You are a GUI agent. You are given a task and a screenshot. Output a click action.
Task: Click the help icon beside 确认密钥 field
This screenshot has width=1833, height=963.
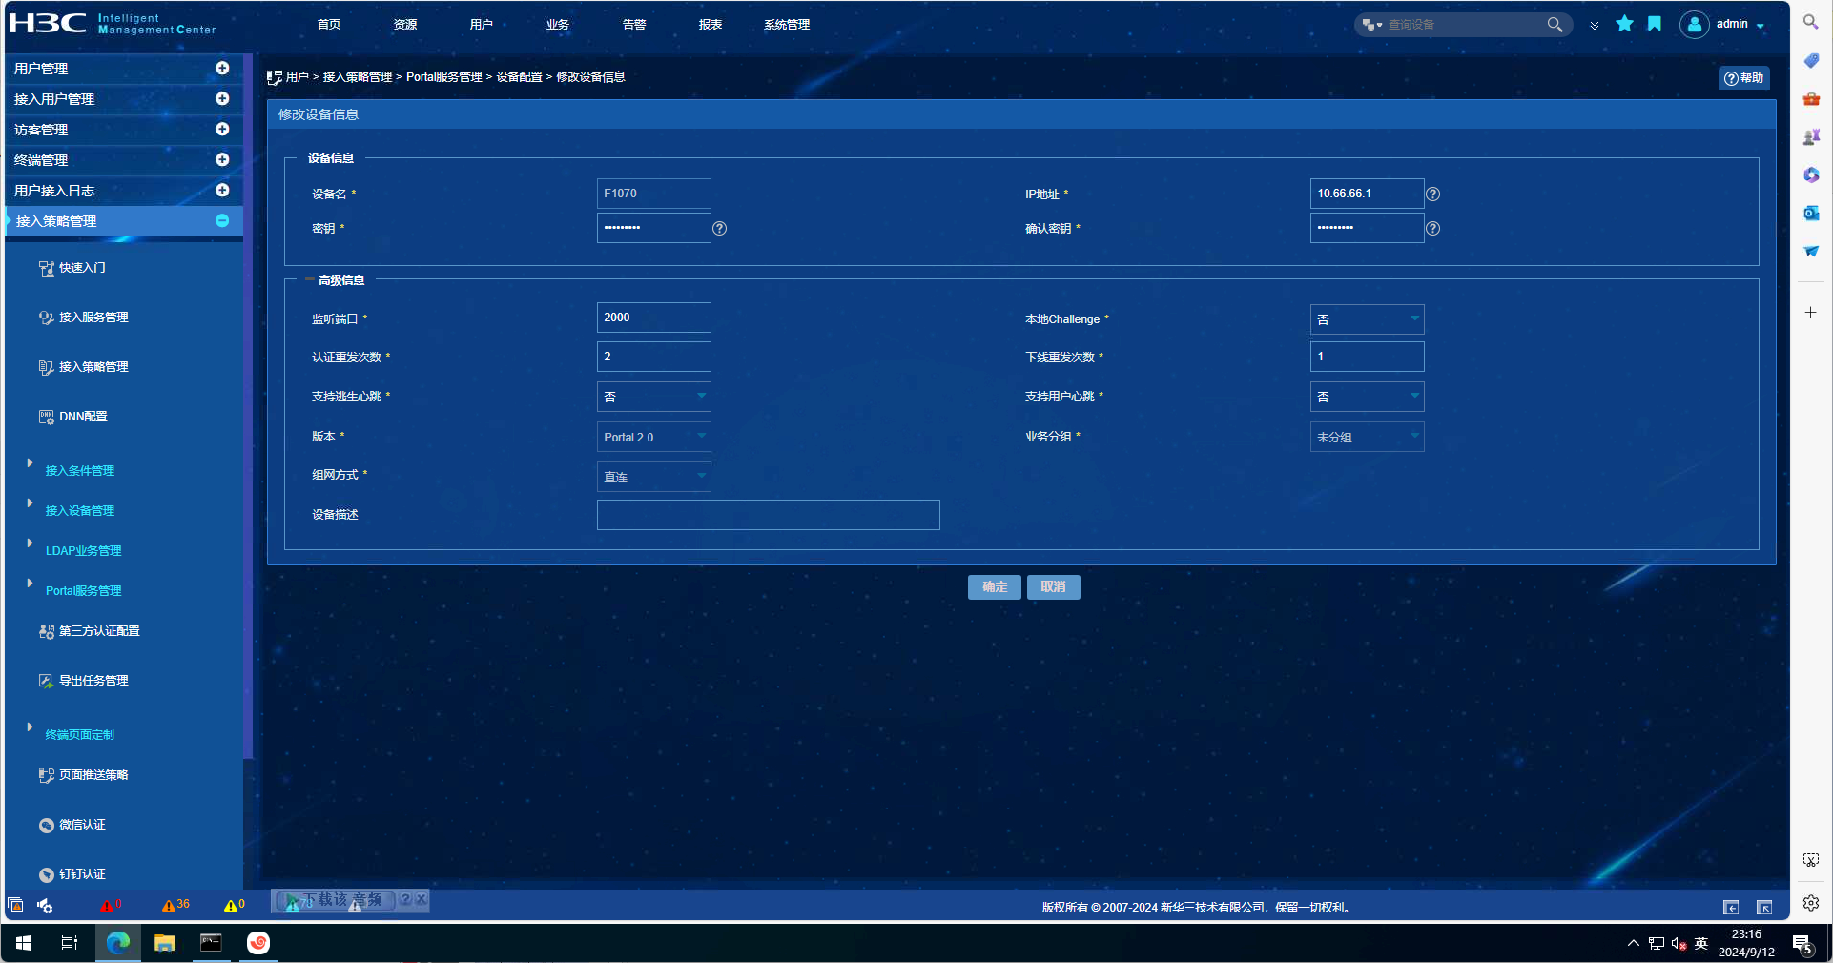[1432, 229]
